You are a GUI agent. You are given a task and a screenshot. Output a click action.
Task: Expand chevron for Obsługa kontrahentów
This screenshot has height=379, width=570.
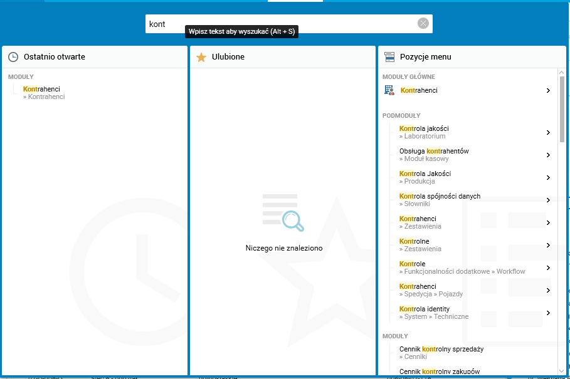(548, 155)
